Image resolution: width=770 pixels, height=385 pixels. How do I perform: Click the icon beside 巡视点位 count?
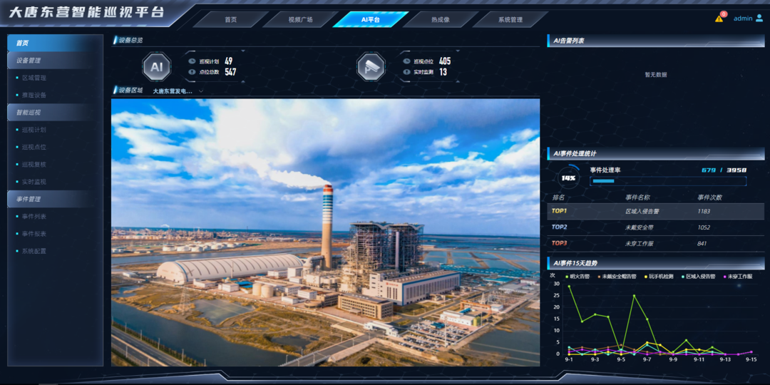tap(406, 61)
